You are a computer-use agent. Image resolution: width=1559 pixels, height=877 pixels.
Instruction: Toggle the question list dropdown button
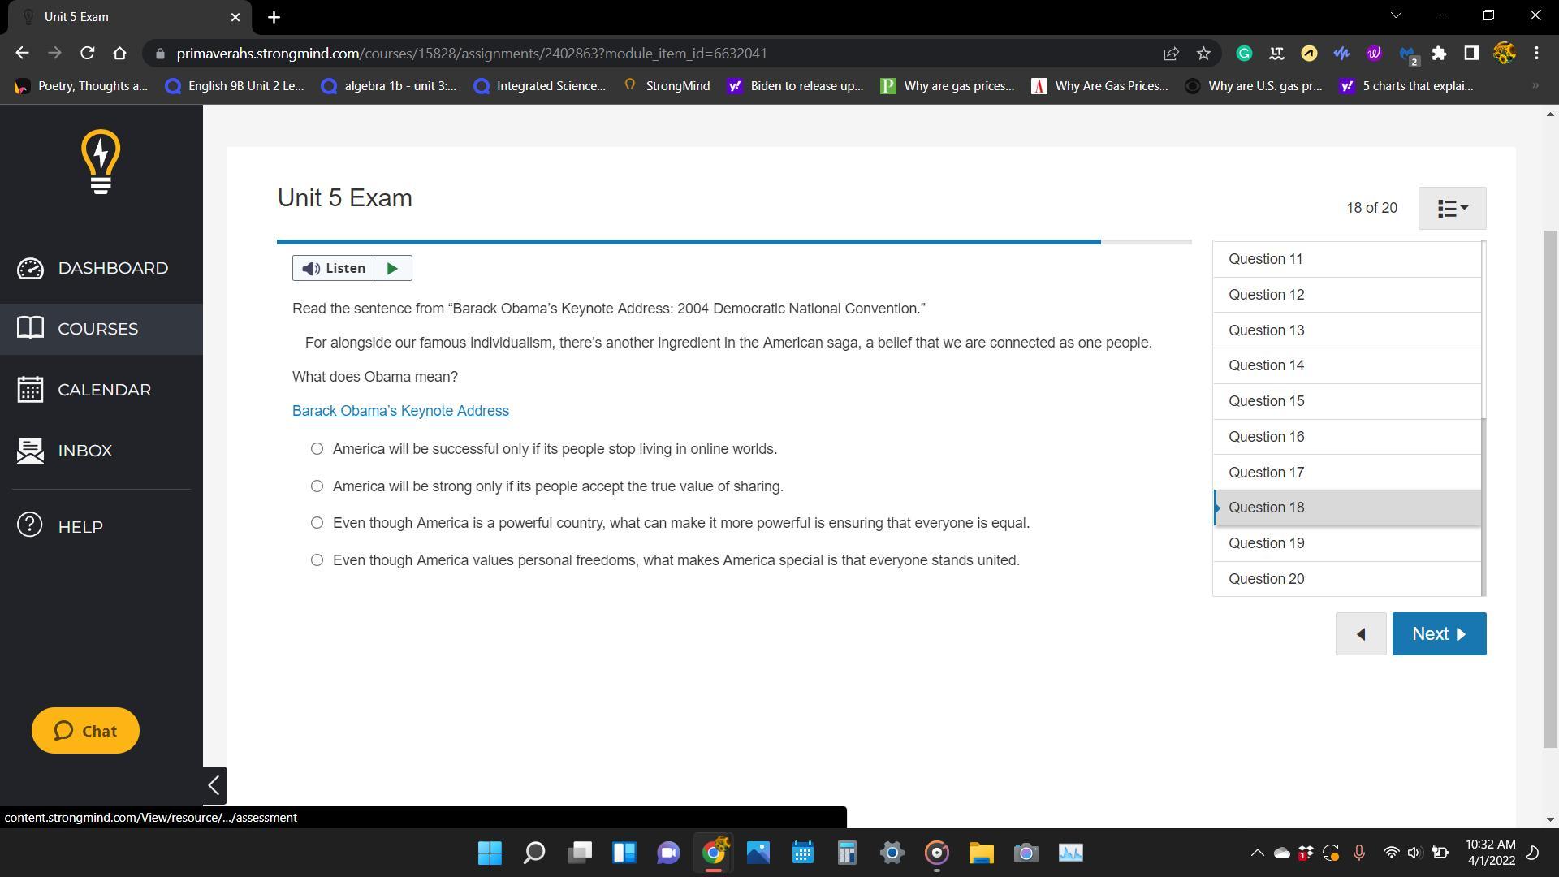tap(1452, 209)
